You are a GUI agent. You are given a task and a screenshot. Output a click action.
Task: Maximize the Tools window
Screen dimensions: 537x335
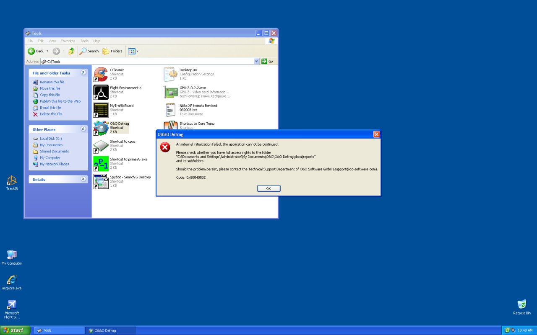point(266,33)
